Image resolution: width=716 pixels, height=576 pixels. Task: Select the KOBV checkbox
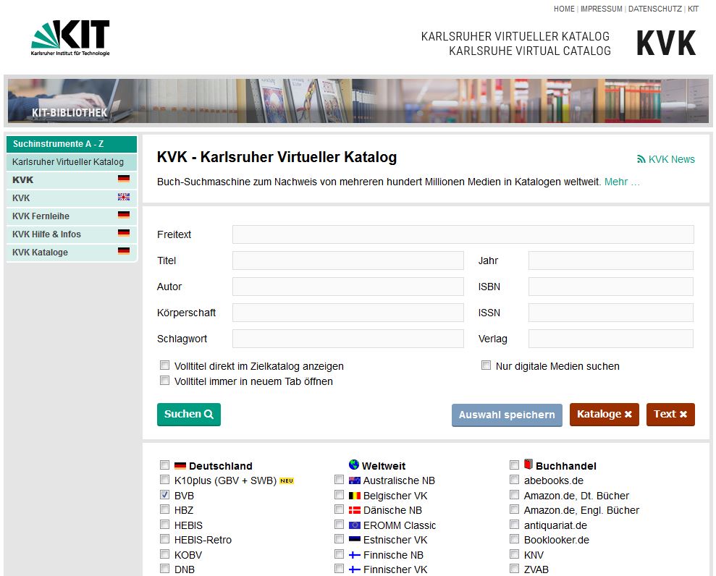pyautogui.click(x=164, y=554)
